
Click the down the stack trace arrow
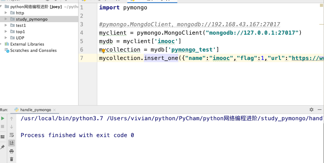pos(12,127)
